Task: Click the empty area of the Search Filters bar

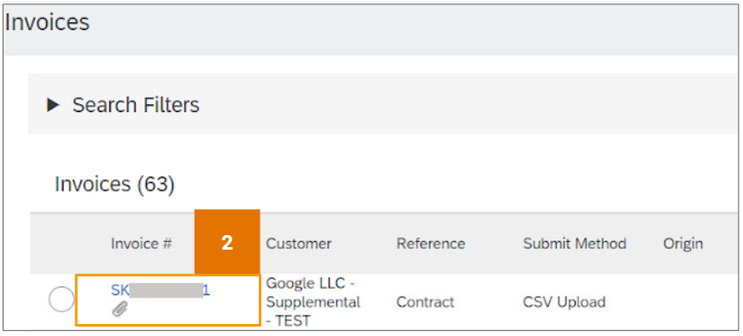Action: point(469,104)
